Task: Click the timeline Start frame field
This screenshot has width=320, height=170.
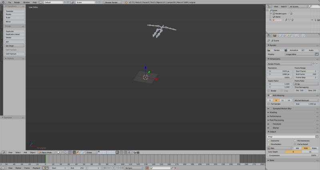Action: [59, 168]
